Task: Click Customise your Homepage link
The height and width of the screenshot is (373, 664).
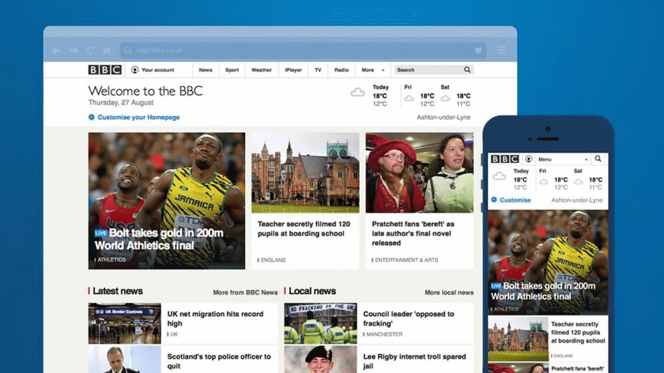Action: click(137, 117)
